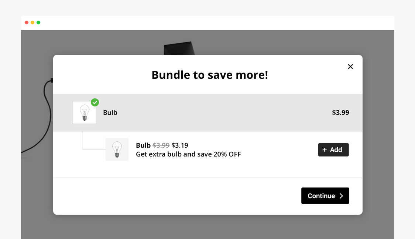Click the 'Bundle to save more!' heading

pyautogui.click(x=210, y=75)
